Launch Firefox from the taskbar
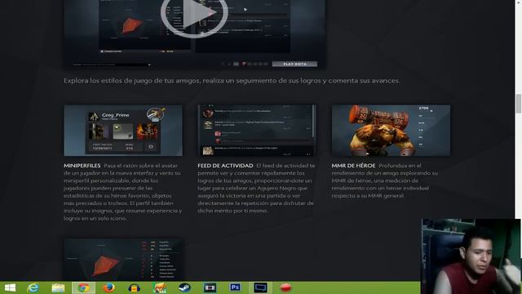 [x=108, y=287]
